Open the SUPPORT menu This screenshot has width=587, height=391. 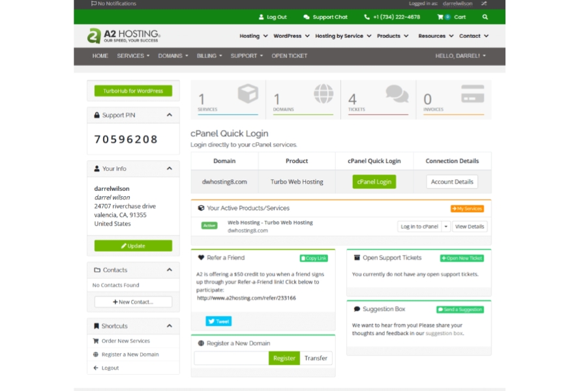pos(247,56)
